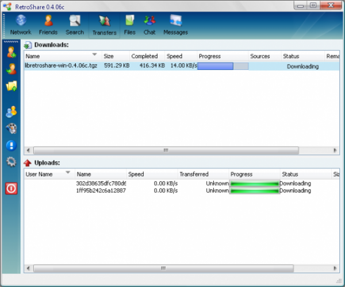This screenshot has width=345, height=287.
Task: Click uploads Speed column header
Action: click(152, 174)
